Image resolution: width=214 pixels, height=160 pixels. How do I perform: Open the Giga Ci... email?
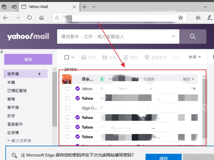coord(130,108)
